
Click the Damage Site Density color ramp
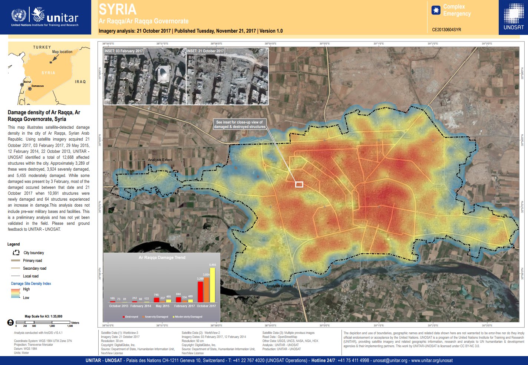(16, 293)
